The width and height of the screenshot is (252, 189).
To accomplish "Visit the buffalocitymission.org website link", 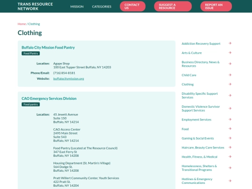I will click(x=69, y=78).
